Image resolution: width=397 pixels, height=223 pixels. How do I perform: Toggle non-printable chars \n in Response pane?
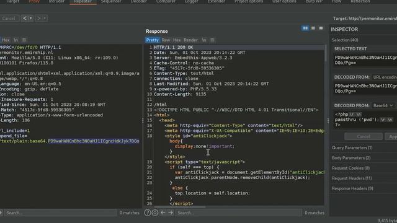(204, 40)
